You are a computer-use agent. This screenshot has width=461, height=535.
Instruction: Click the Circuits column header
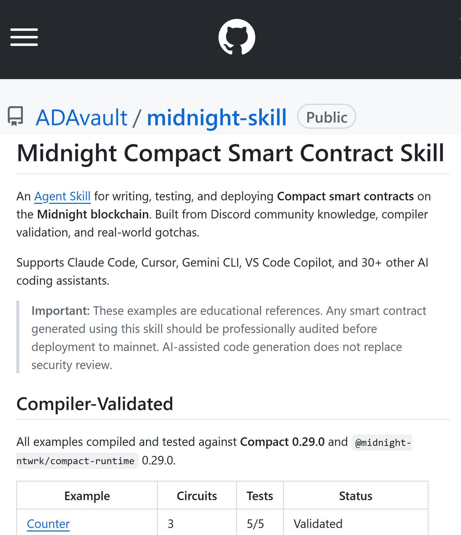point(197,496)
